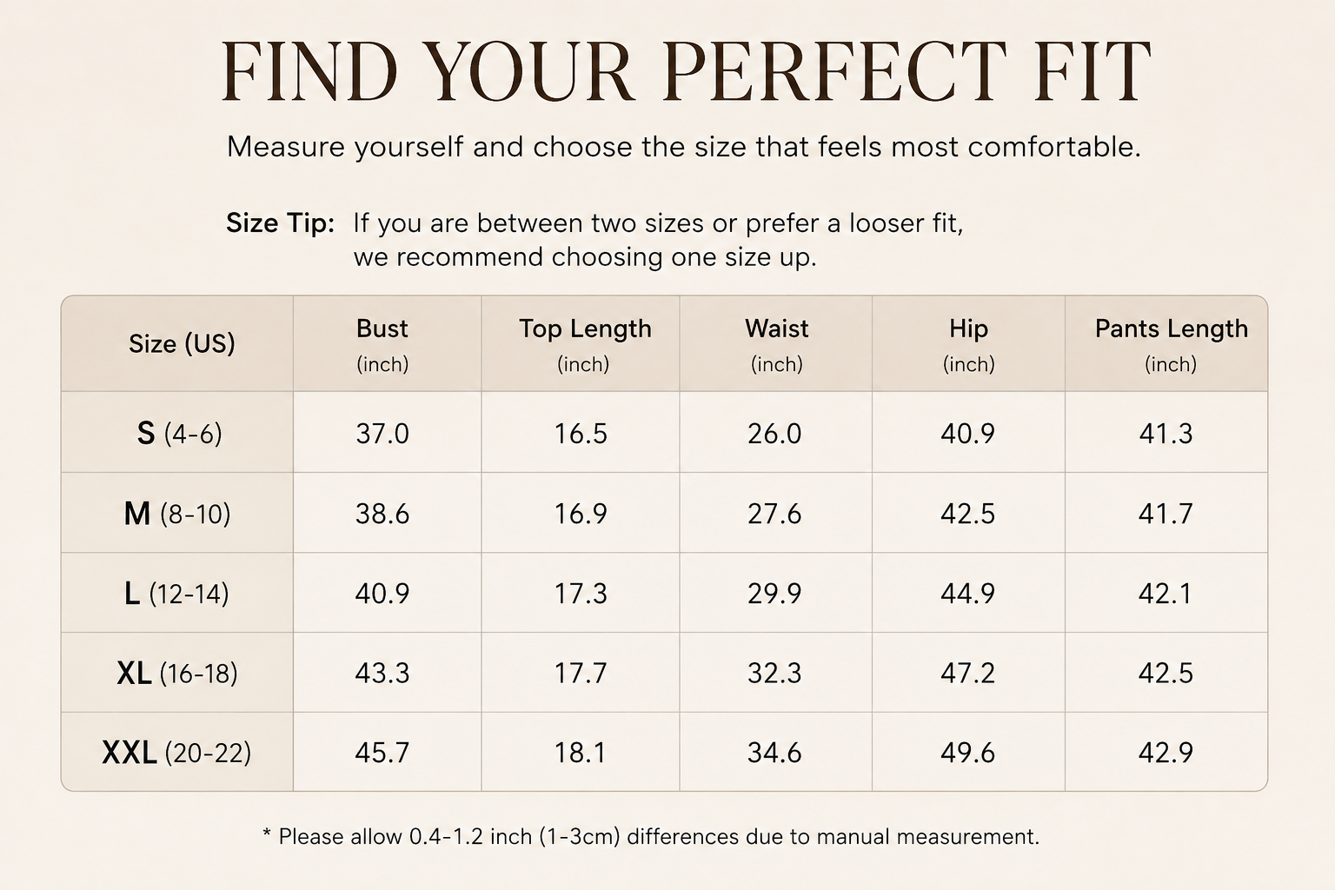
Task: Click the manual measurement disclaimer note
Action: click(650, 837)
